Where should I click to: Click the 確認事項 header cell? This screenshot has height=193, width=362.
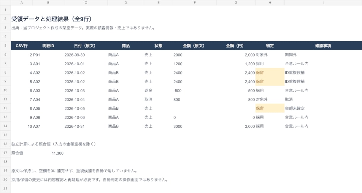tap(323, 46)
